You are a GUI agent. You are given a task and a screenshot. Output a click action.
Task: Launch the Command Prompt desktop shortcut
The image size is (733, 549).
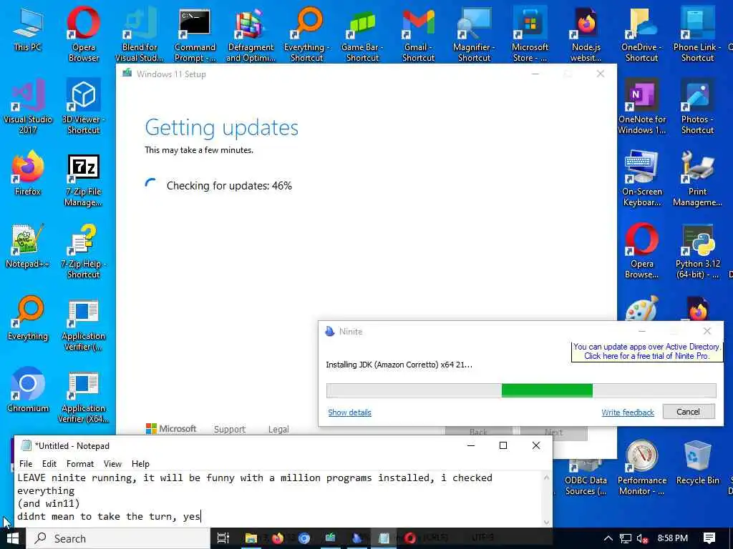[x=195, y=34]
